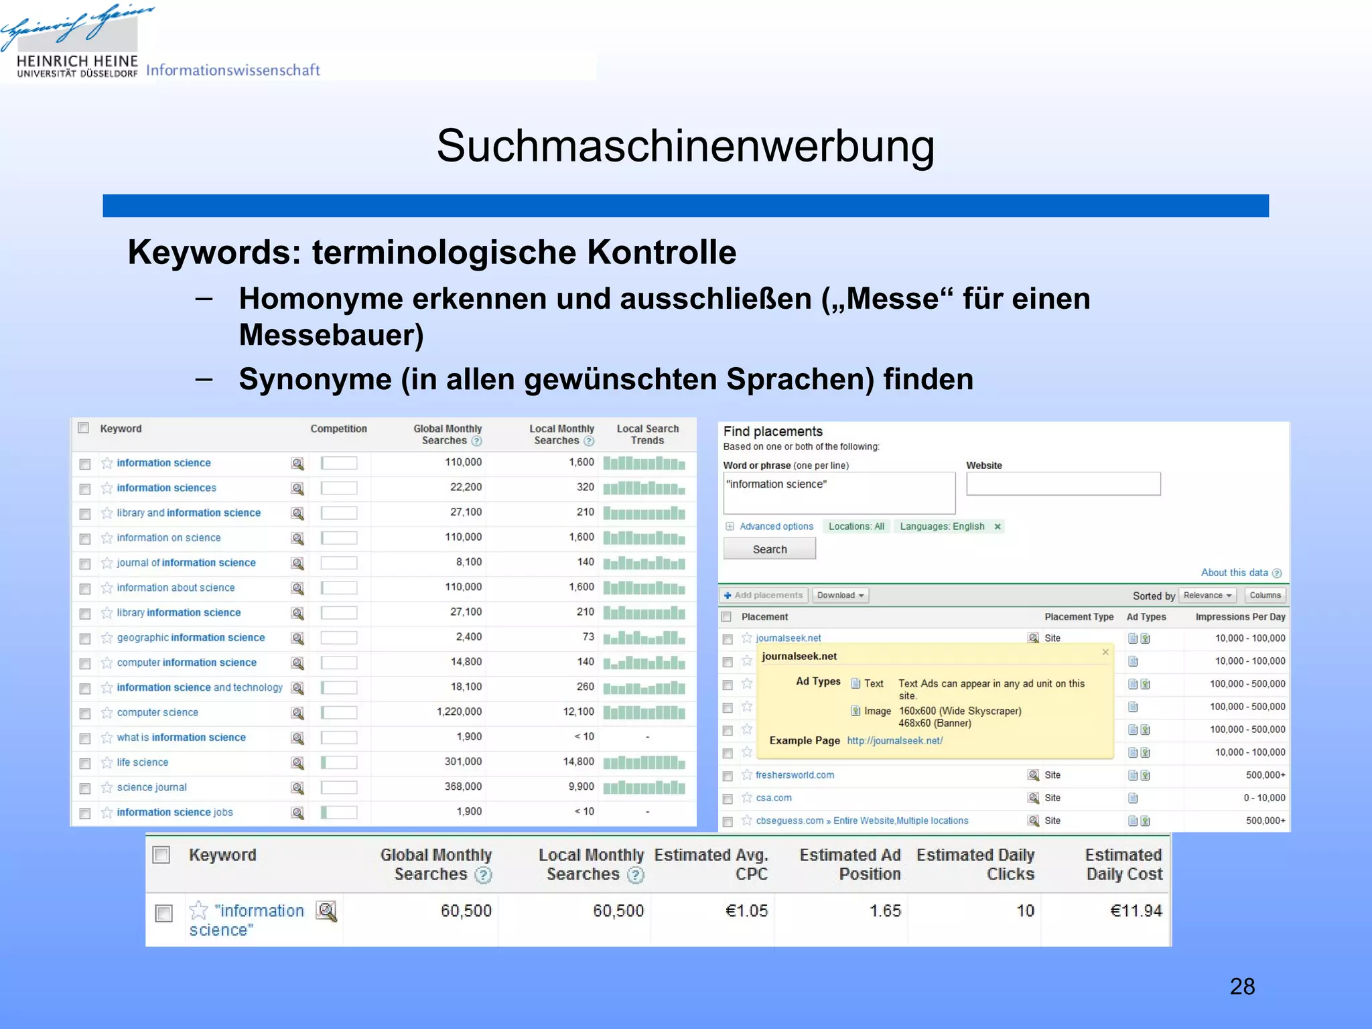Image resolution: width=1372 pixels, height=1029 pixels.
Task: Sort by Estimated Avg. CPC column
Action: click(711, 864)
